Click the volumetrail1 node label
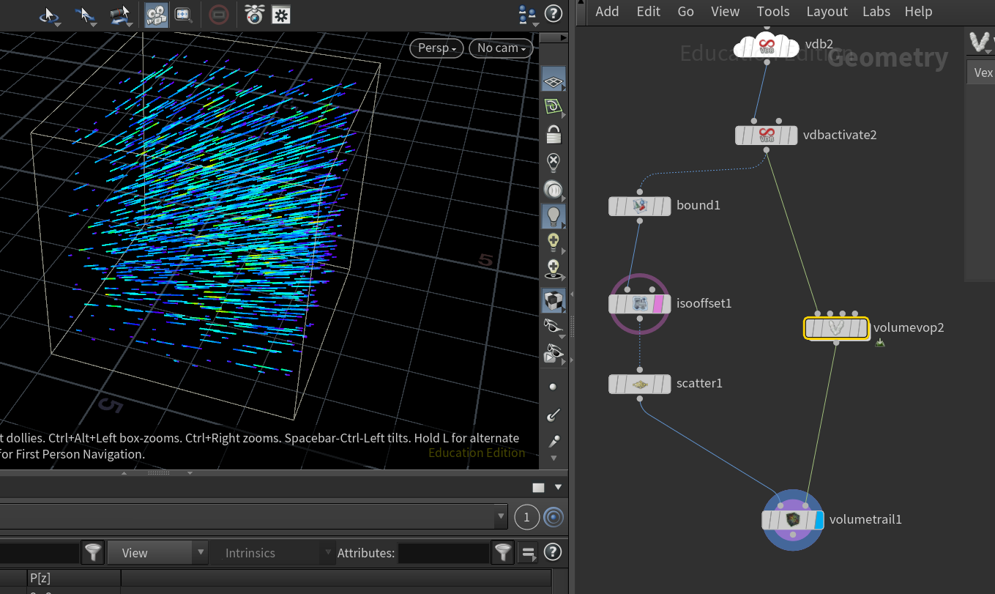This screenshot has width=995, height=594. click(865, 519)
